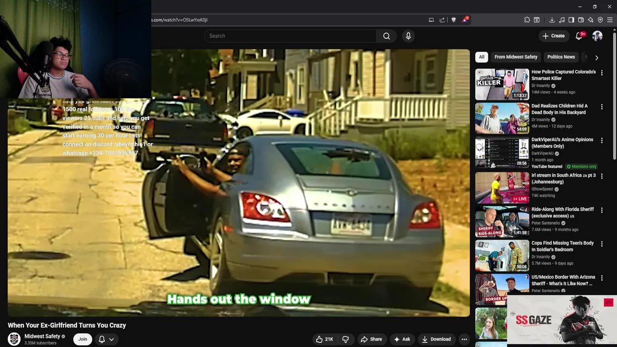Image resolution: width=617 pixels, height=347 pixels.
Task: Click the Join button
Action: (x=83, y=339)
